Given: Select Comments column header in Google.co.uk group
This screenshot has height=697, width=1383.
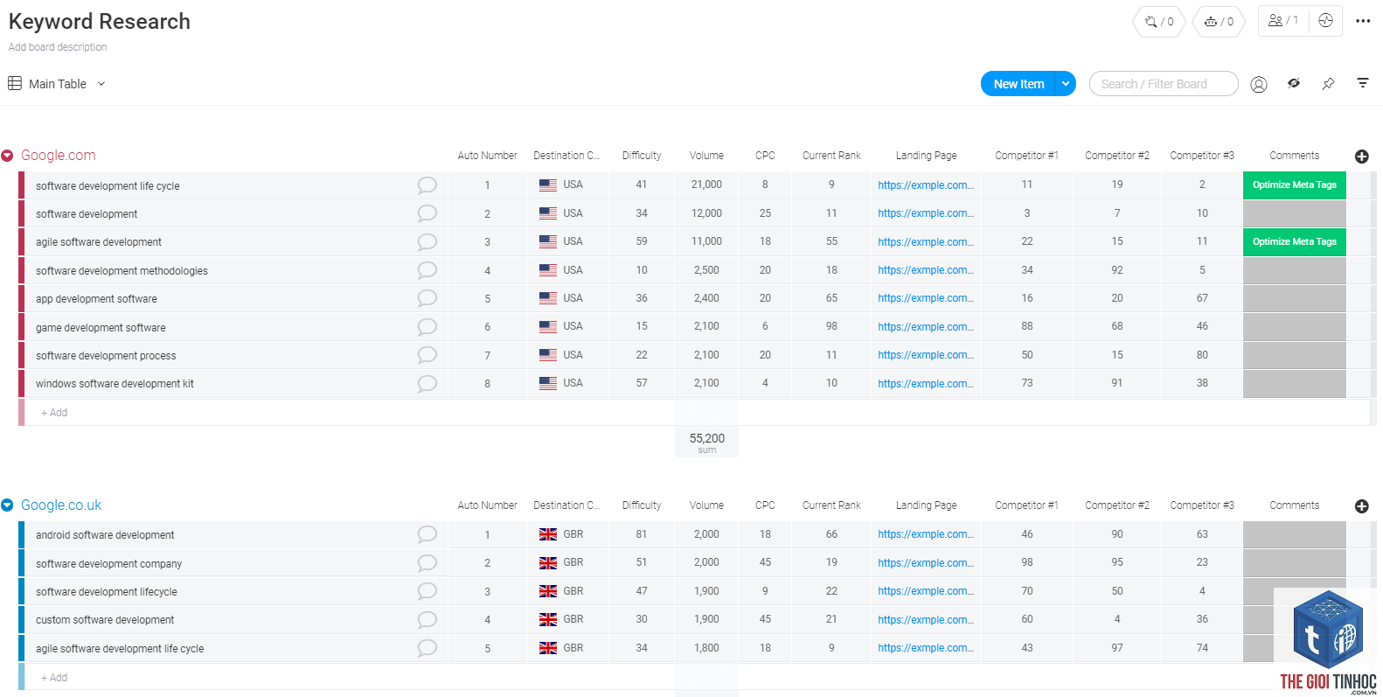Looking at the screenshot, I should 1294,505.
